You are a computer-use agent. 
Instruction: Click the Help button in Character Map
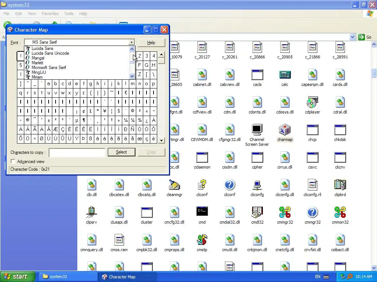pyautogui.click(x=151, y=43)
